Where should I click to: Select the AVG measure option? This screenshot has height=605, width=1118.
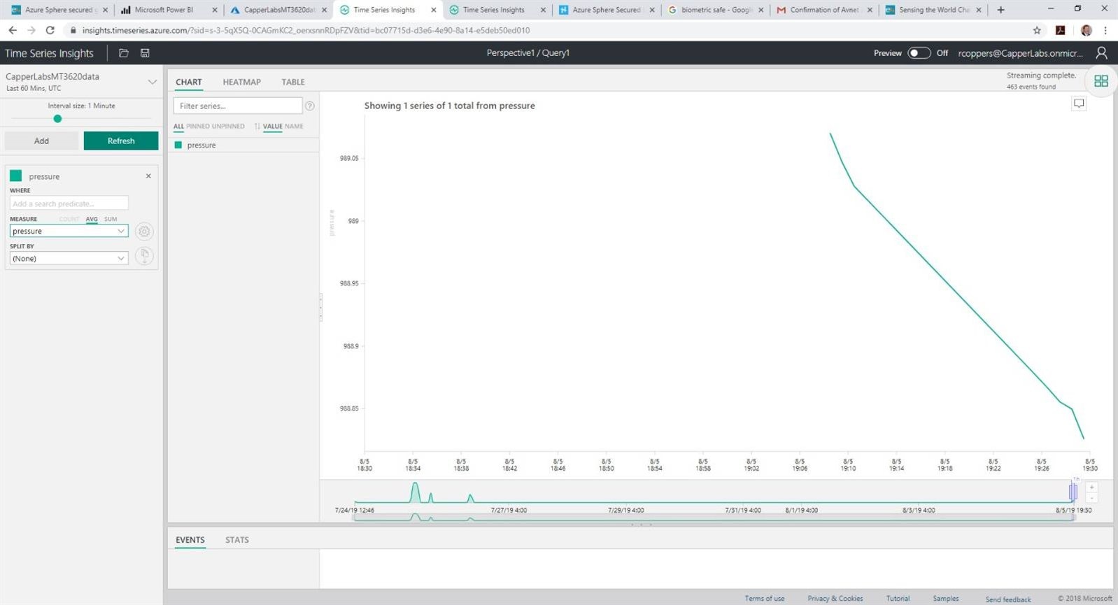[x=92, y=219]
